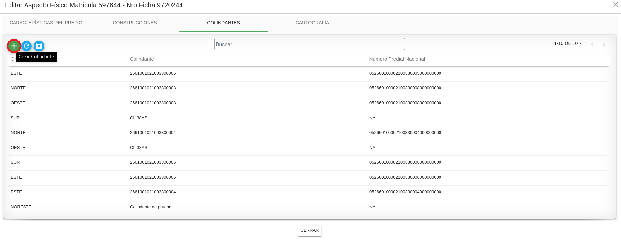The height and width of the screenshot is (240, 621).
Task: Focus the Buscar search field
Action: 309,44
